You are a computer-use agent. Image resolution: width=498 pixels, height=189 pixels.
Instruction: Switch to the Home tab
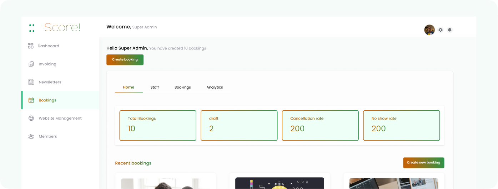click(x=129, y=87)
